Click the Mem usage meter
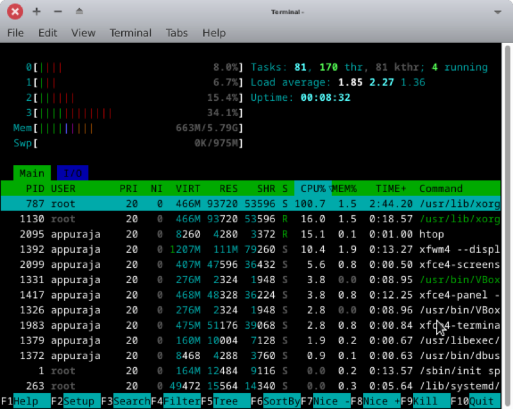 point(128,128)
